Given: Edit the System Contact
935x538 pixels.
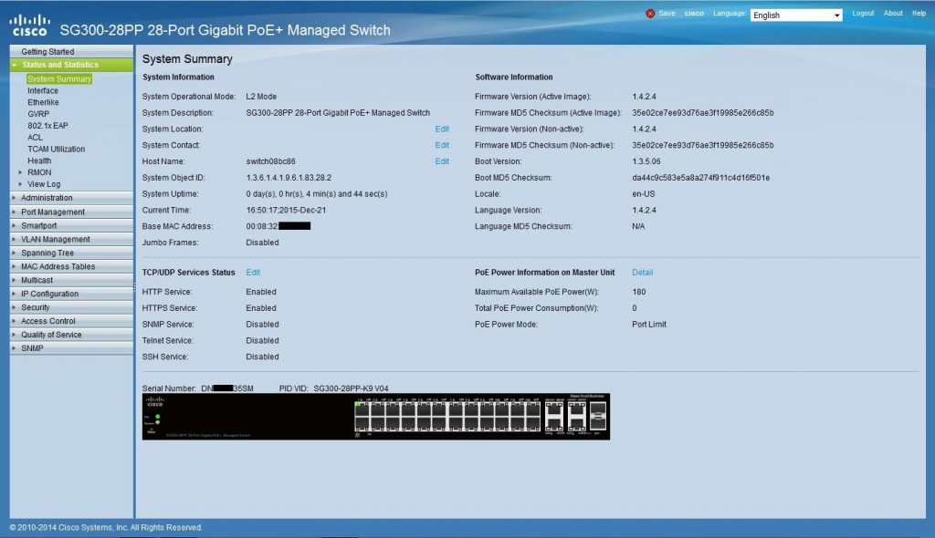Looking at the screenshot, I should pyautogui.click(x=442, y=145).
